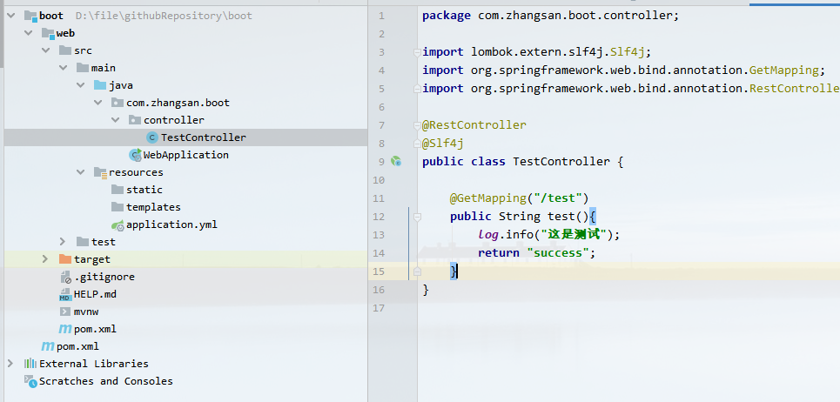Collapse the src folder chevron
The height and width of the screenshot is (402, 840).
tap(45, 50)
